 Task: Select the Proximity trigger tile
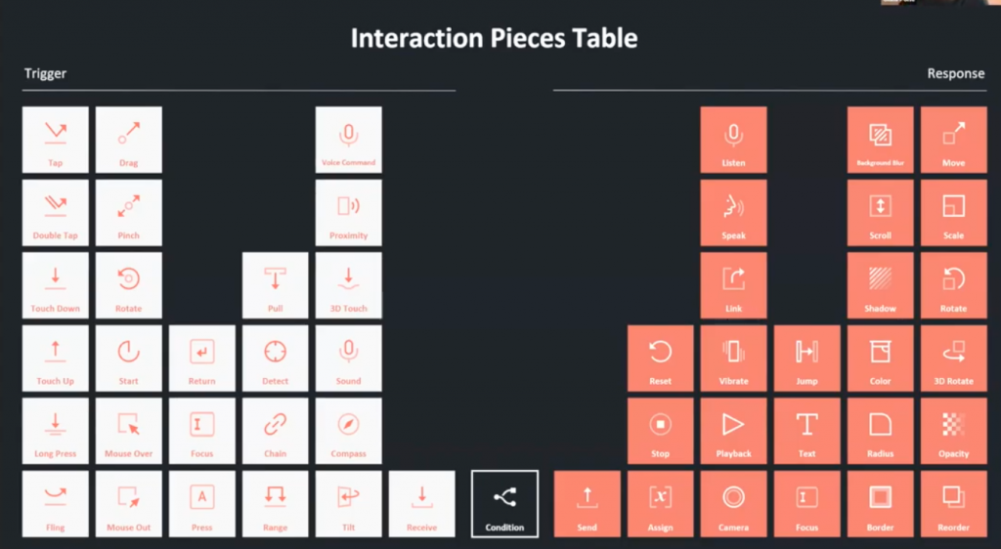pyautogui.click(x=349, y=212)
